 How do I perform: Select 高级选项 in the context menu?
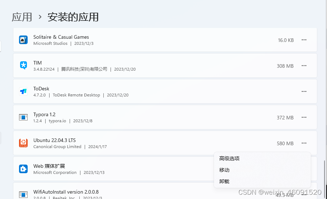click(x=229, y=158)
